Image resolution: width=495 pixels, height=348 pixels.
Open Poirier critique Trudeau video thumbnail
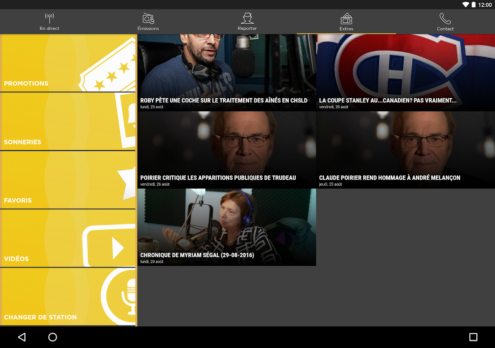point(227,150)
